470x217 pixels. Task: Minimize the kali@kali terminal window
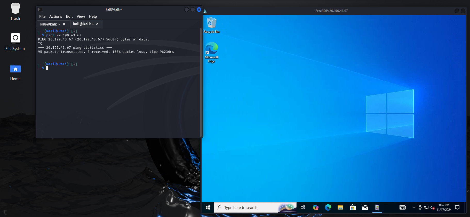187,10
